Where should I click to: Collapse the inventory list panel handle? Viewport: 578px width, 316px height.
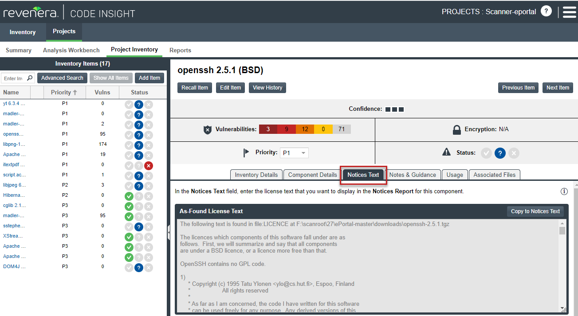[x=169, y=233]
